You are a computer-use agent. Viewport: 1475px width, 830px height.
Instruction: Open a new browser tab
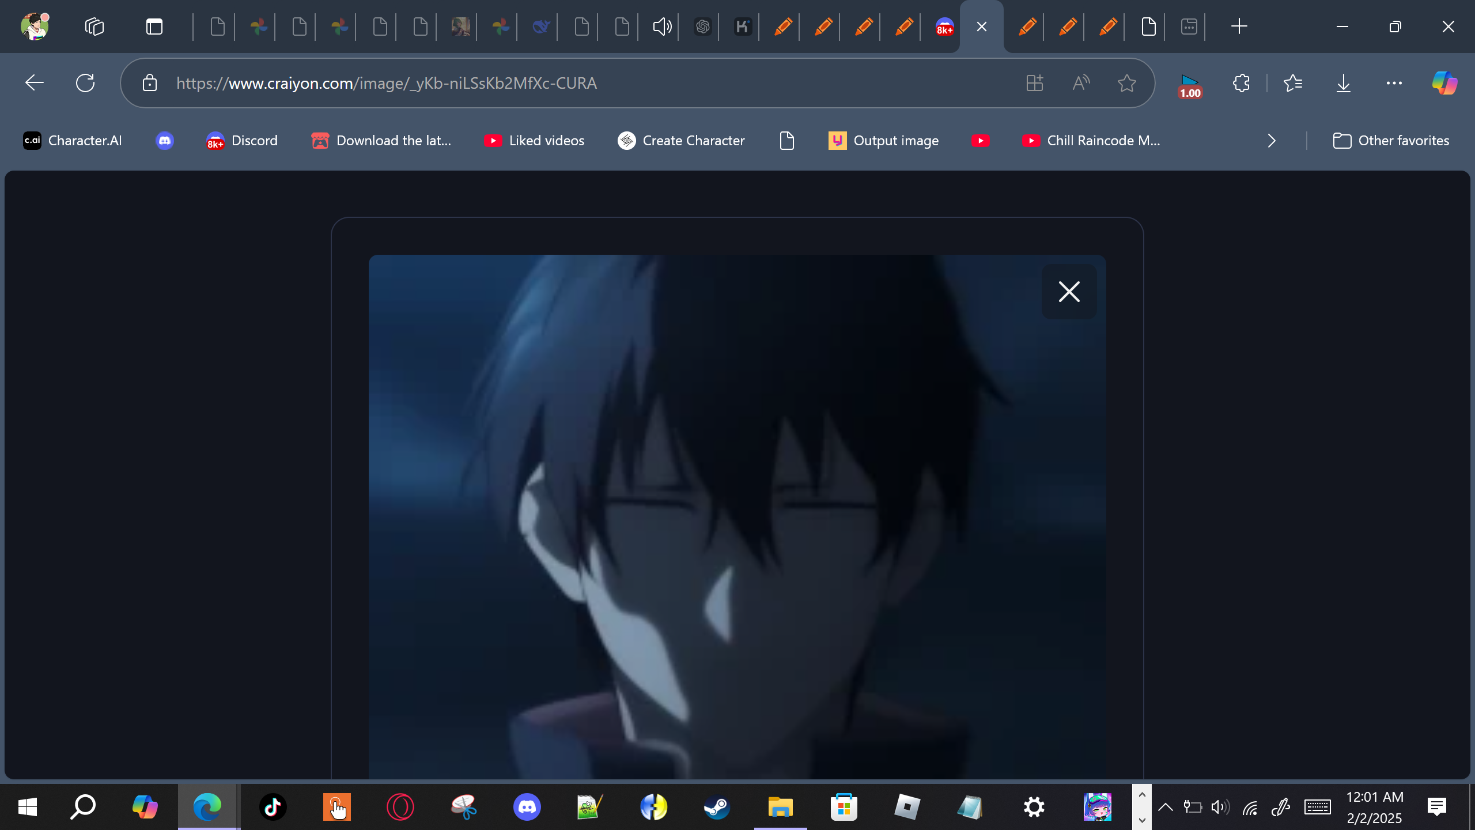(1239, 27)
